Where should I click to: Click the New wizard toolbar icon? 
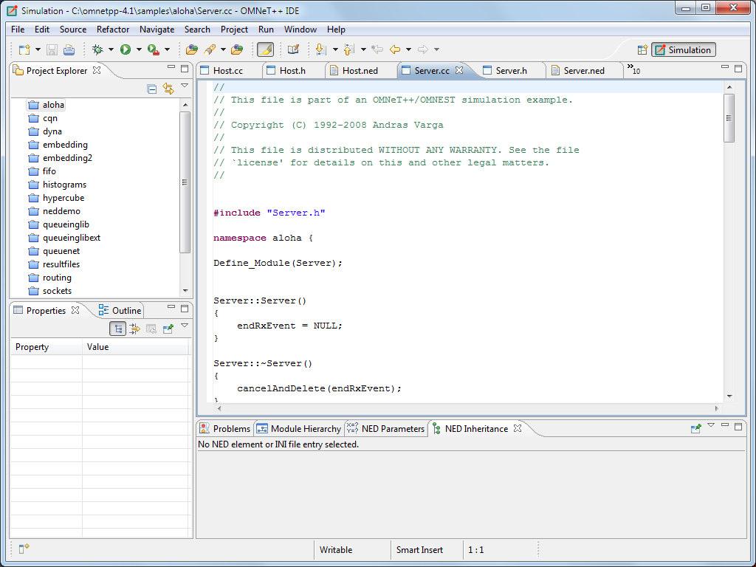(x=24, y=49)
